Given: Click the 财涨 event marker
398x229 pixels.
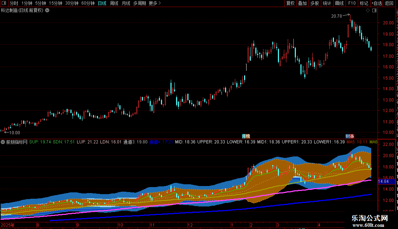Looking at the screenshot, I should click(x=350, y=136).
